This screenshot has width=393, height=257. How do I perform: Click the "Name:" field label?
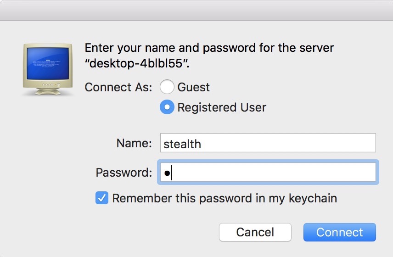click(134, 143)
